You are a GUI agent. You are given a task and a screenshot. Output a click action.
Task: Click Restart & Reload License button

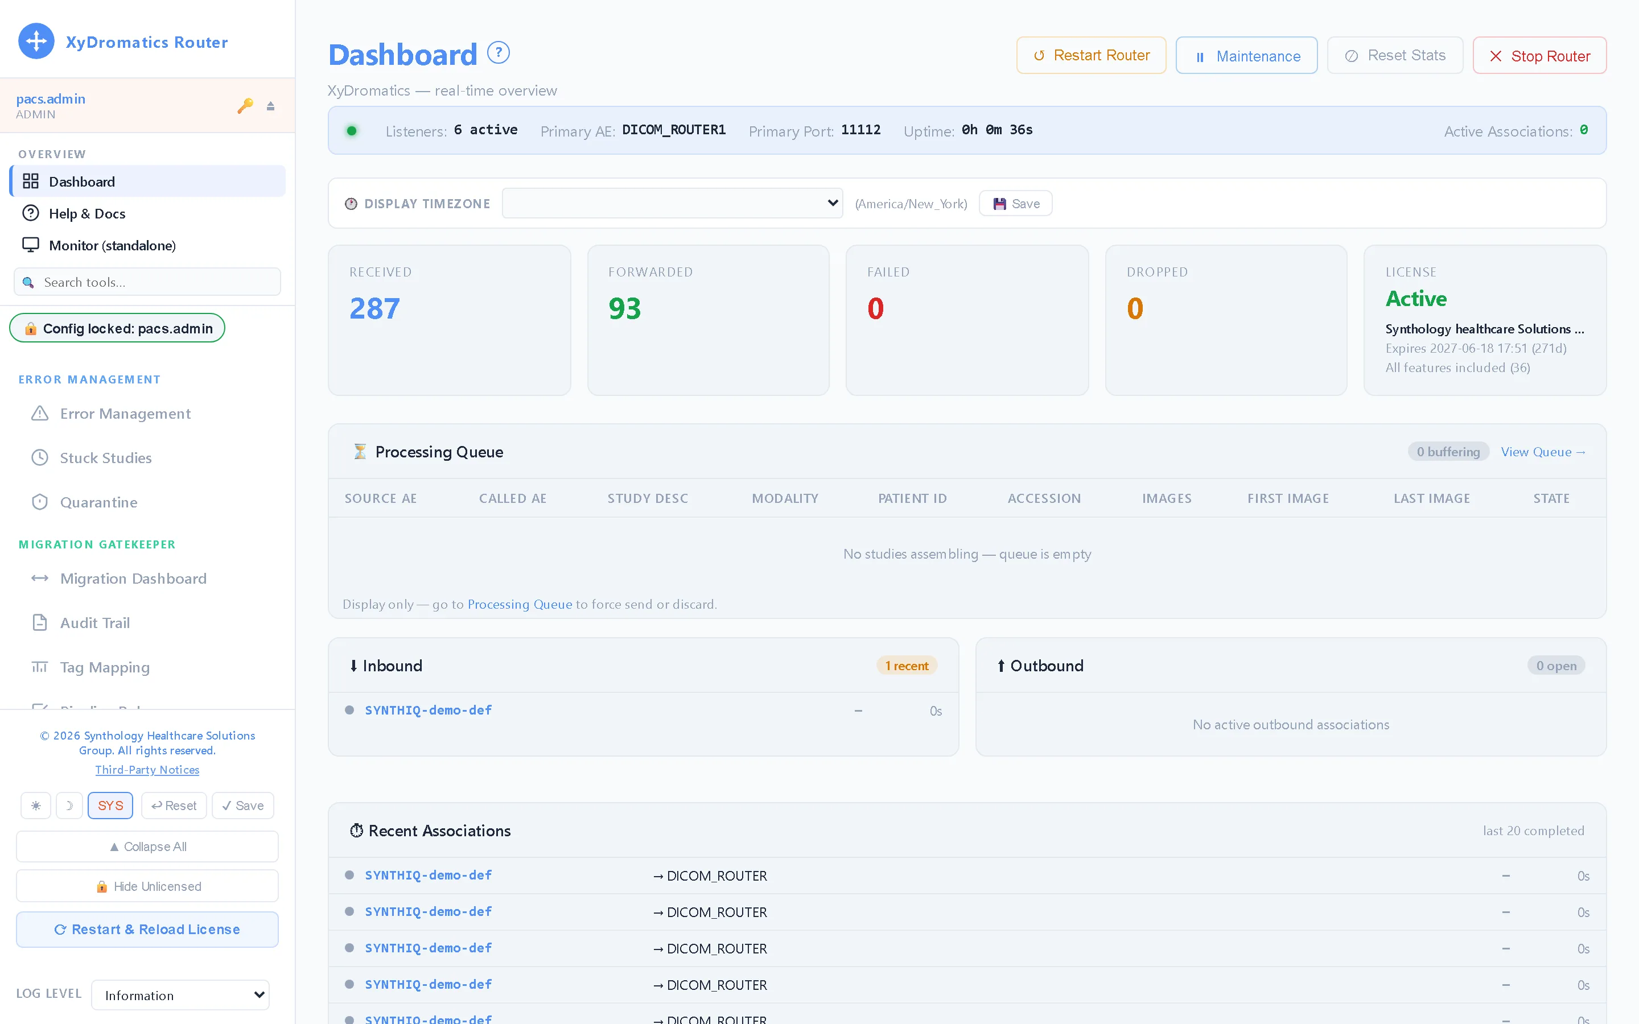pos(147,929)
